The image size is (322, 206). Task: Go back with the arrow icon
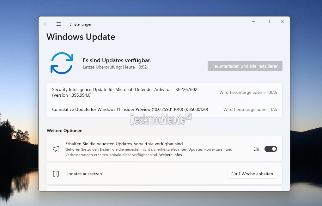(x=46, y=24)
